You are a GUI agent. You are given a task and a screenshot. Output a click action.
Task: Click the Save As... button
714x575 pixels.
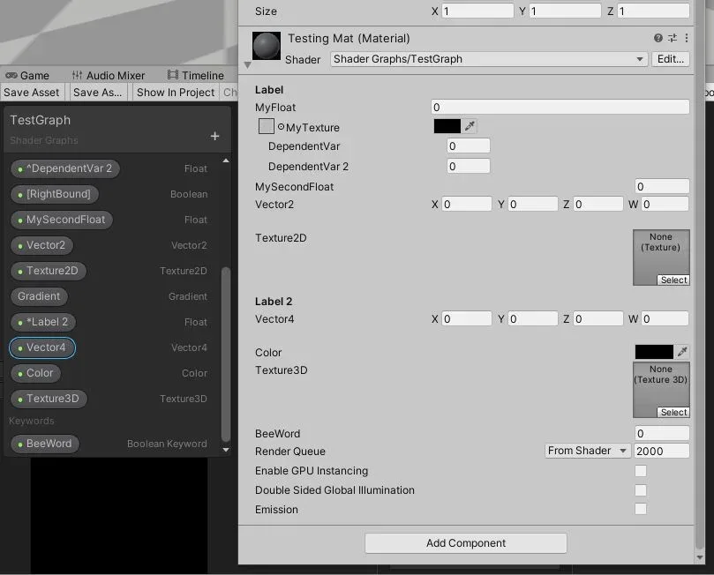(97, 93)
